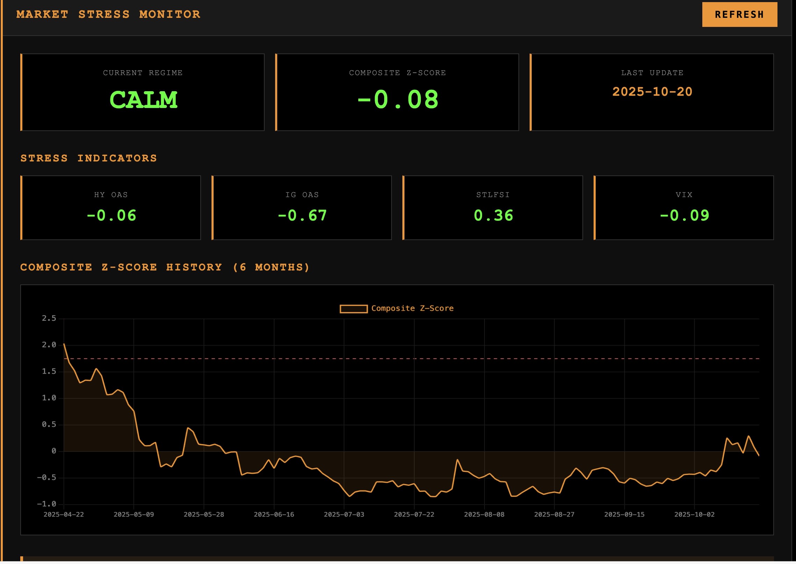Click the COMPOSITE Z-SCORE -0.08 value
This screenshot has width=796, height=564.
(397, 100)
